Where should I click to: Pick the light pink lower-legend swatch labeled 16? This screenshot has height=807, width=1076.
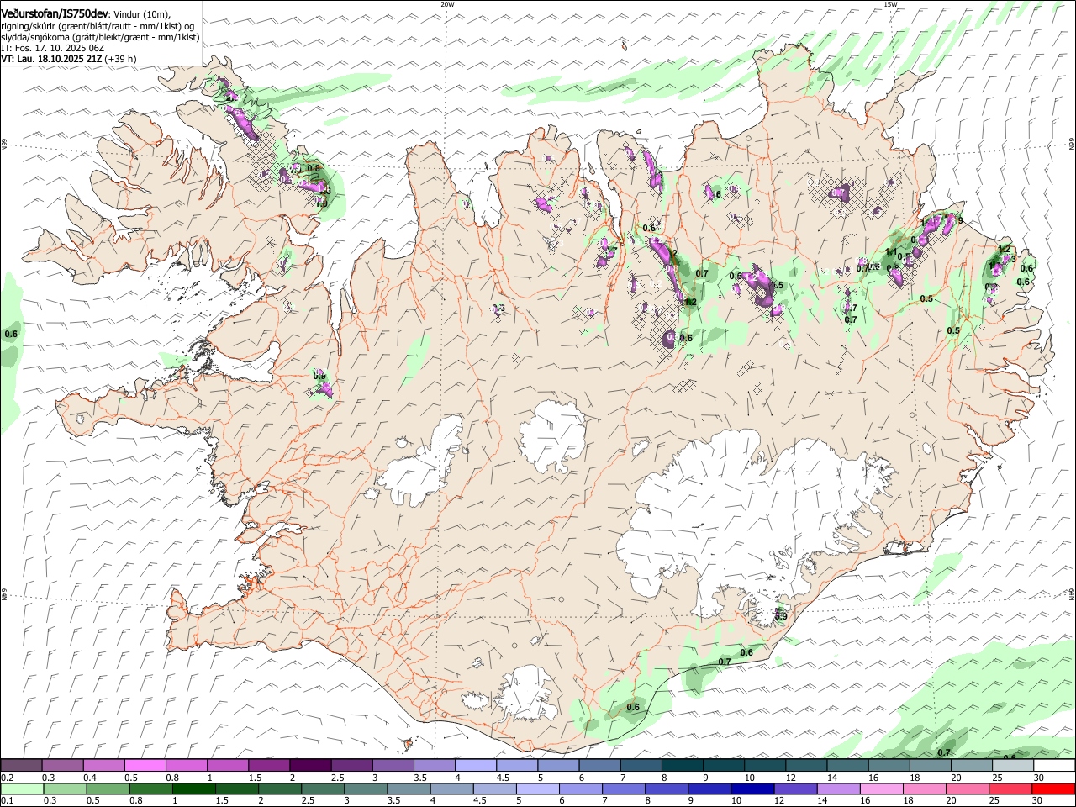pyautogui.click(x=882, y=789)
